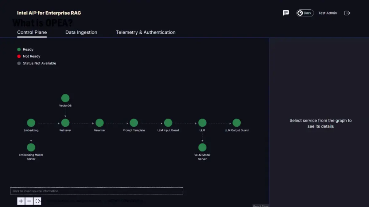This screenshot has height=207, width=369.
Task: Select the Embedding service node
Action: point(31,122)
